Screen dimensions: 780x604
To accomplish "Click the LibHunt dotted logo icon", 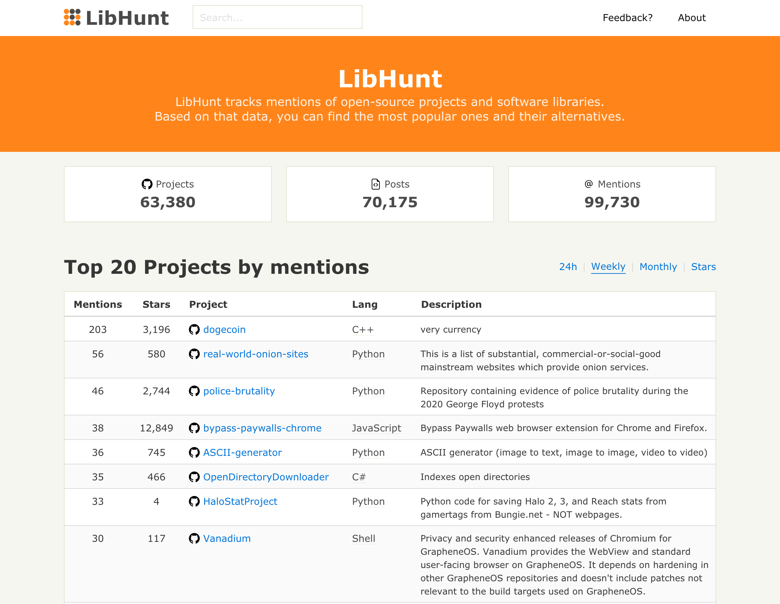I will (x=72, y=18).
